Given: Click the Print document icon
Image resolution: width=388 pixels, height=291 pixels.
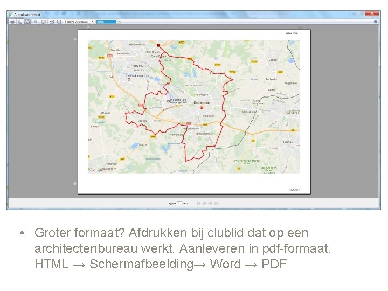Looking at the screenshot, I should [12, 22].
